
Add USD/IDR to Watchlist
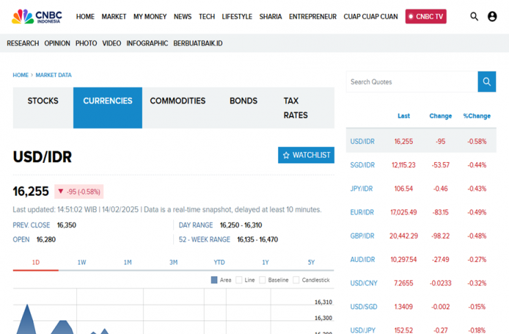click(306, 155)
